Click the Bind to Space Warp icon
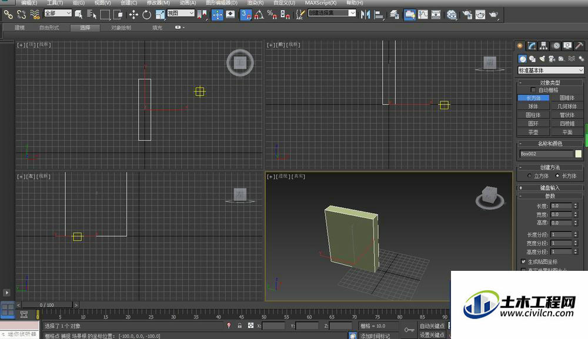Viewport: 588px width, 339px height. pos(35,15)
